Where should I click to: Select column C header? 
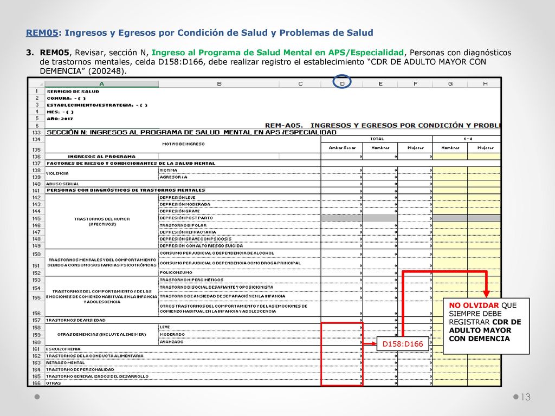[300, 84]
